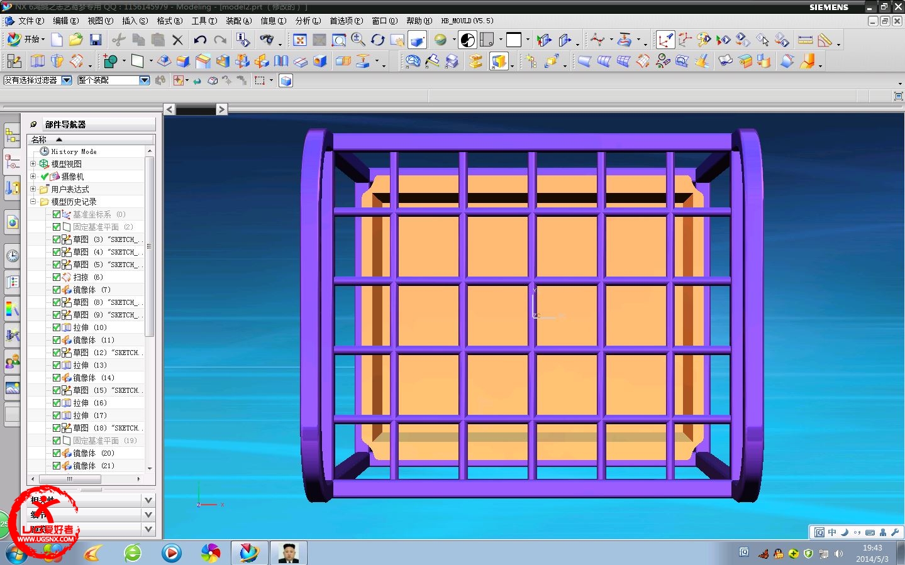Open the Internet Explorer side tab
The height and width of the screenshot is (565, 905).
(12, 222)
